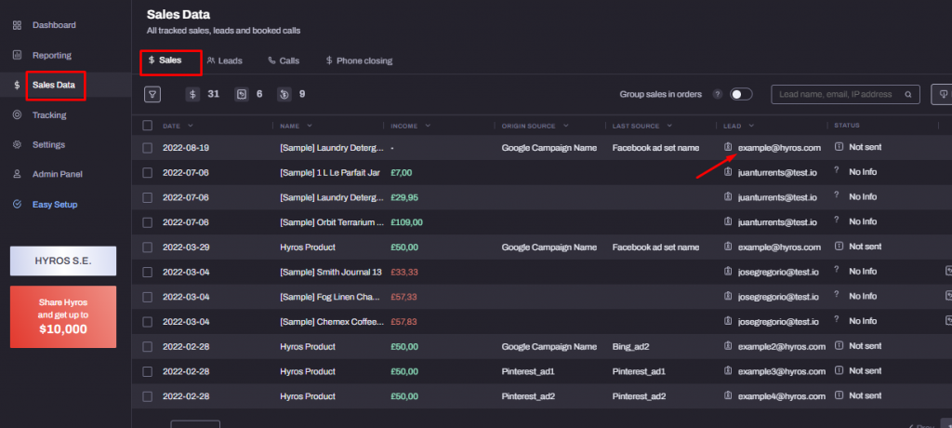
Task: Open Easy Setup in the sidebar
Action: tap(55, 205)
